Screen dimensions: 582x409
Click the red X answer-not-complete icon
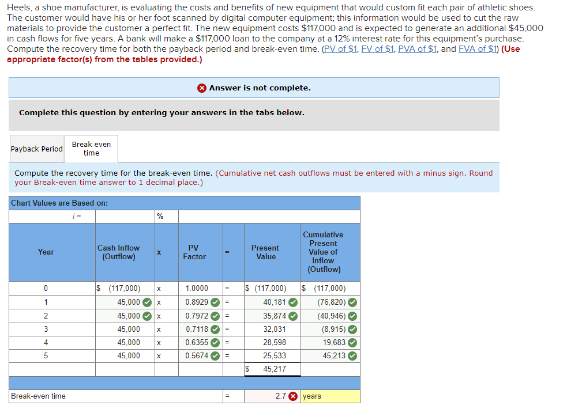point(201,88)
